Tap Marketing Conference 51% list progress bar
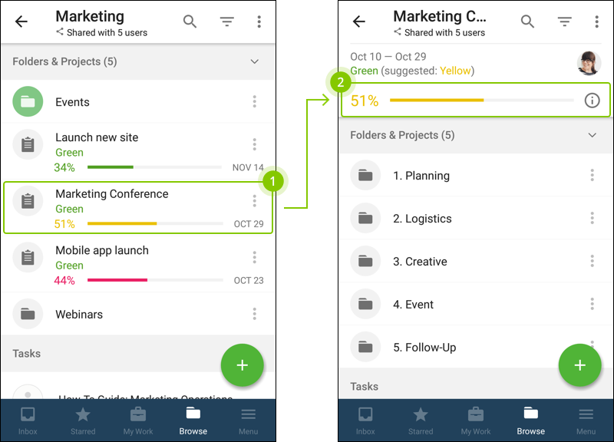Viewport: 614px width, 442px height. pyautogui.click(x=155, y=223)
